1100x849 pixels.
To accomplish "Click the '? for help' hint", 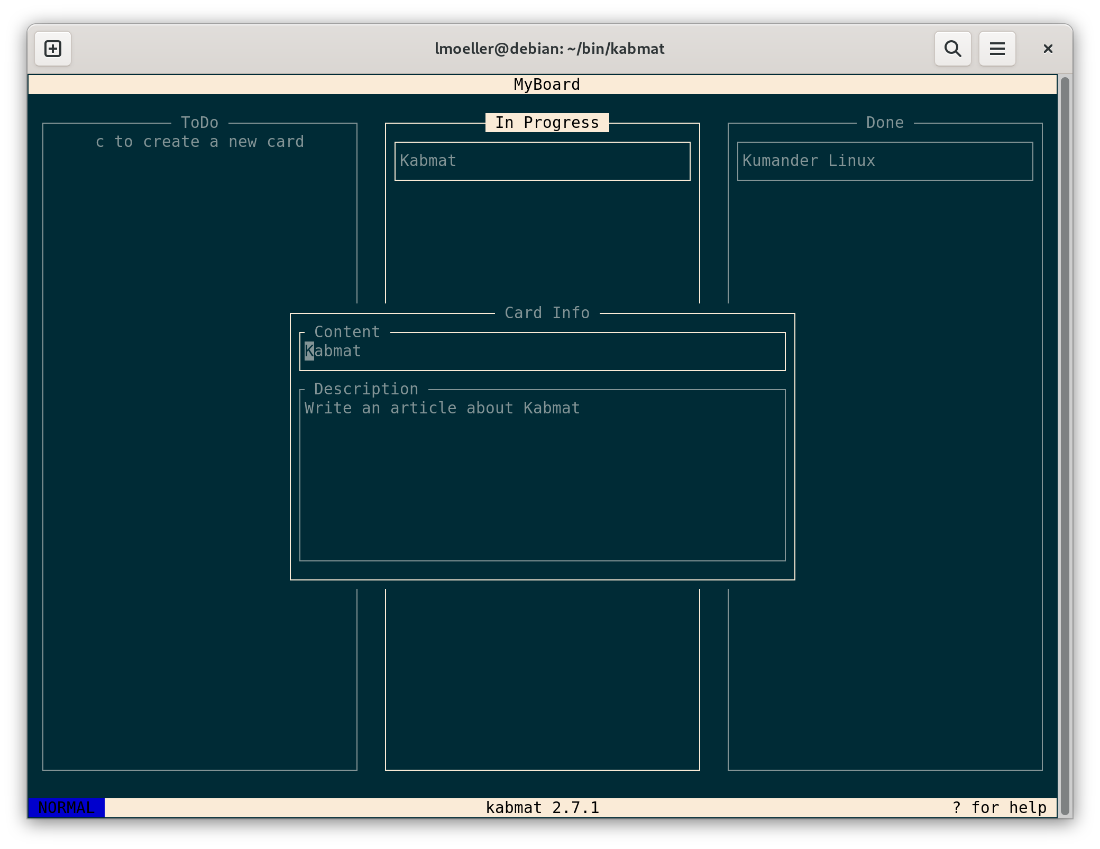I will 999,808.
